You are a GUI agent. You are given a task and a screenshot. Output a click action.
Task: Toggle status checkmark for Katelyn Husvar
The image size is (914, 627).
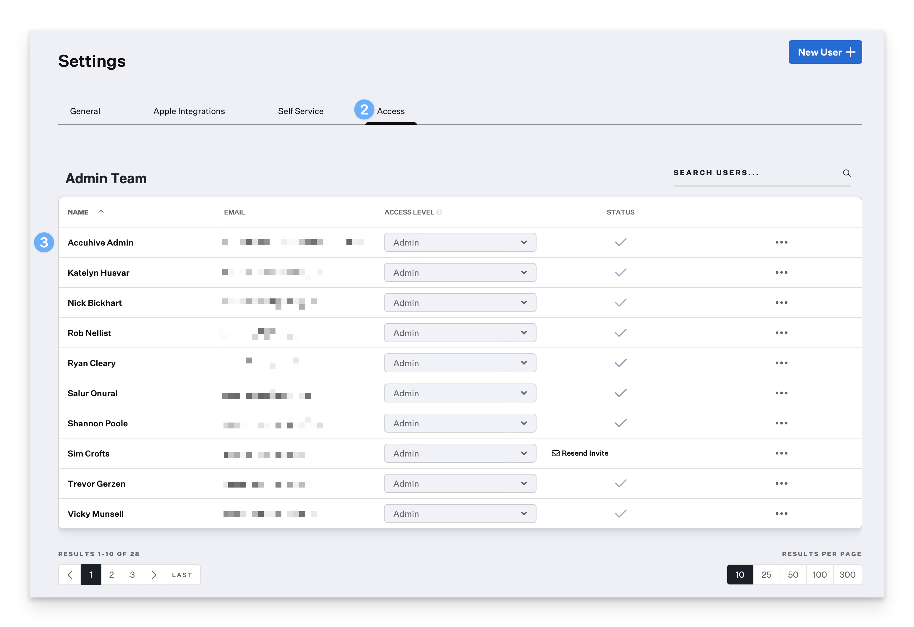click(x=620, y=272)
